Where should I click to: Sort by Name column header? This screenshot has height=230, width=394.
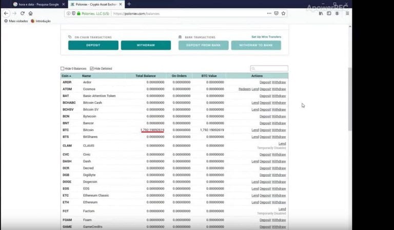coord(86,76)
